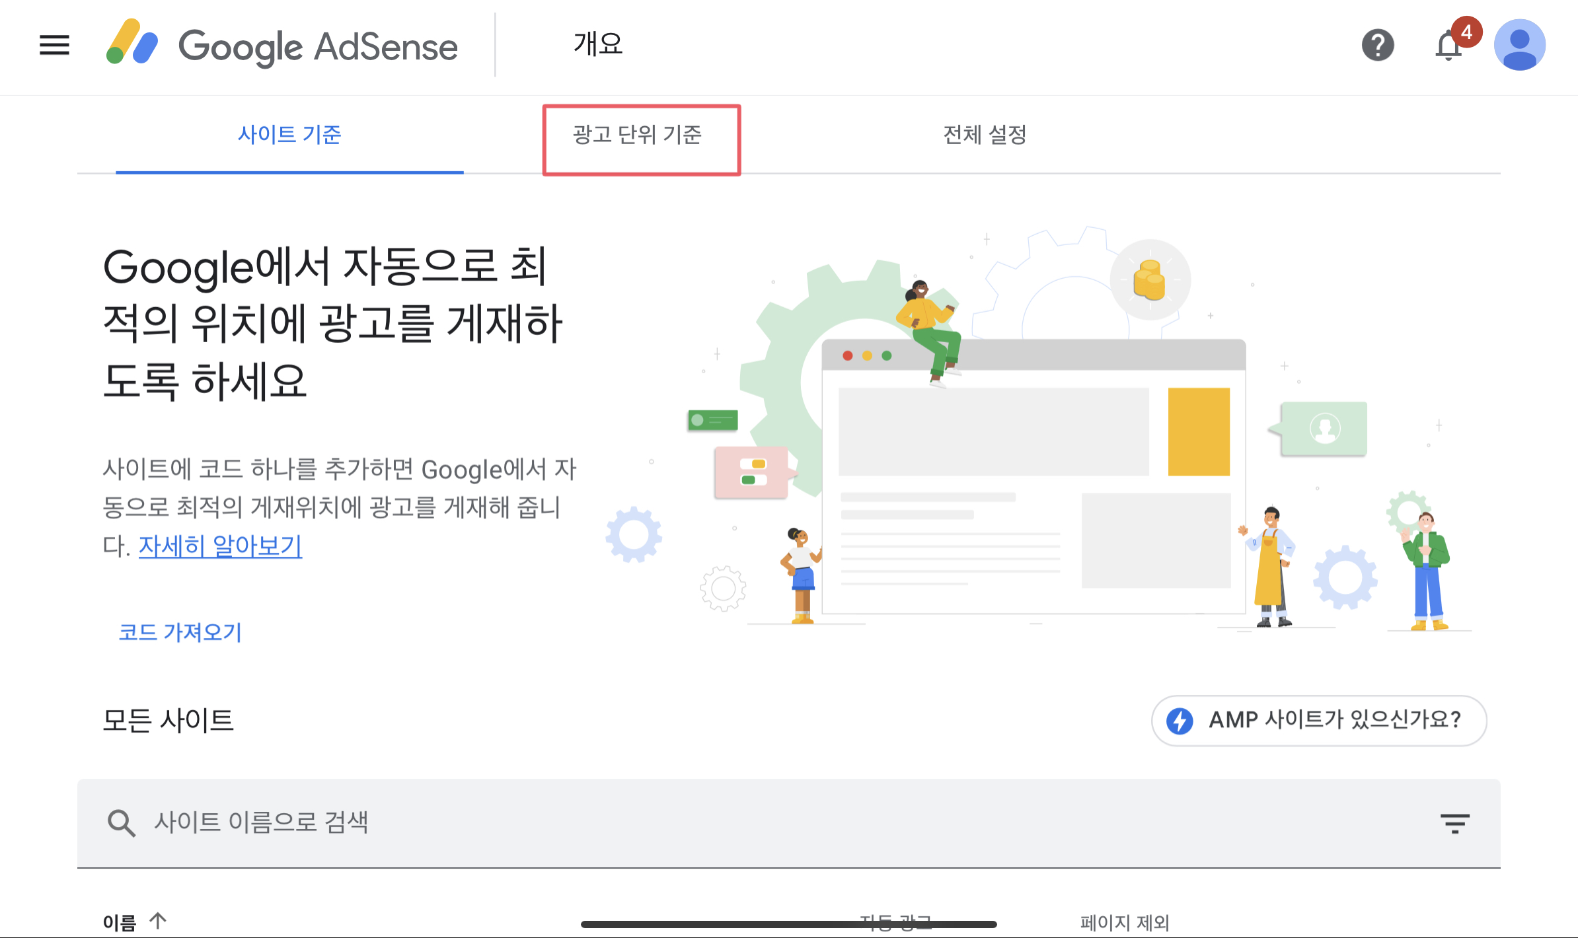Sort by 이름 using the up arrow

[158, 920]
